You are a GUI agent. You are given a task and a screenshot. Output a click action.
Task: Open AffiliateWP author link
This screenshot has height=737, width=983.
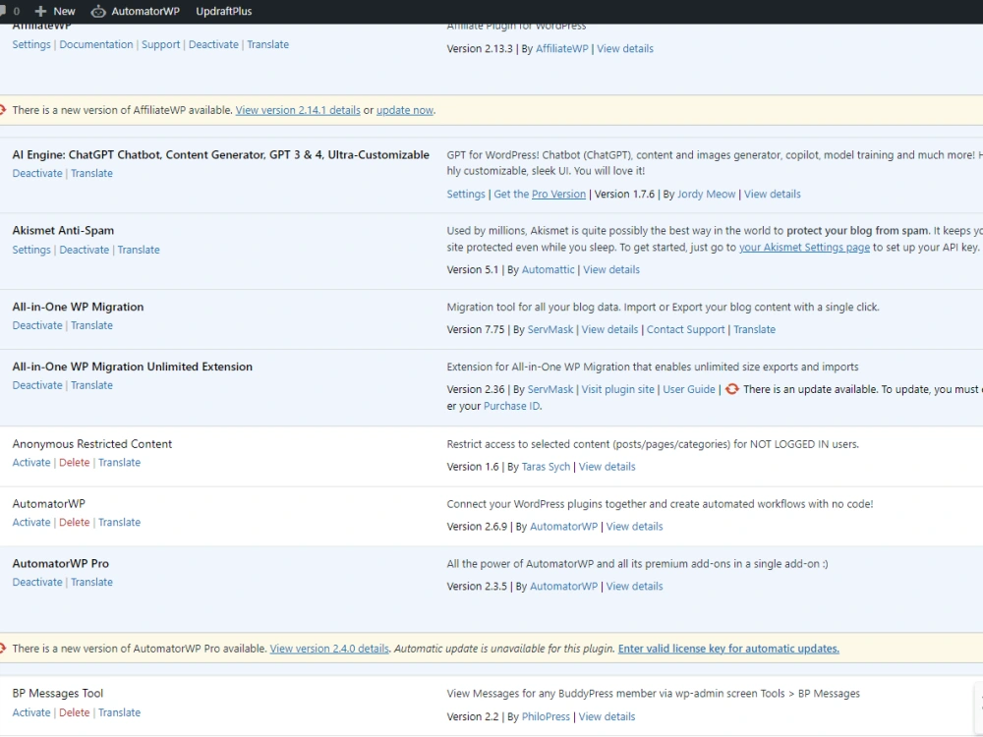pos(561,48)
